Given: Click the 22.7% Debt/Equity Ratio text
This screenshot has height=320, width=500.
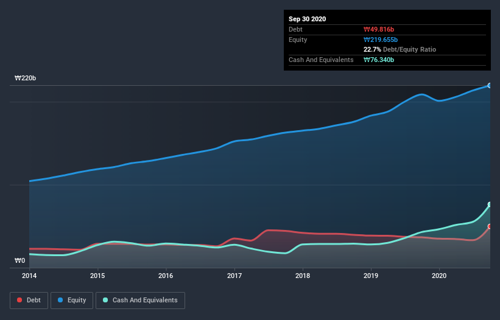Looking at the screenshot, I should click(400, 49).
